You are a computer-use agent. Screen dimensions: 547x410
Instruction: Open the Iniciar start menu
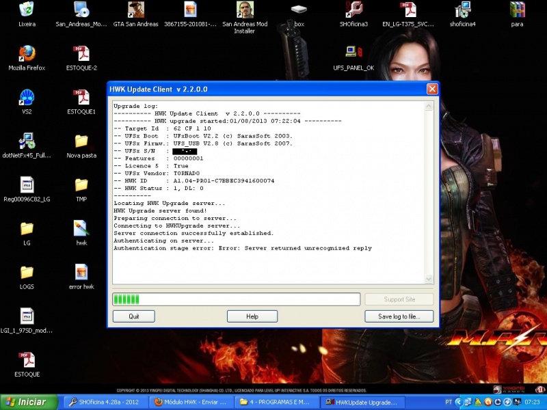(29, 402)
